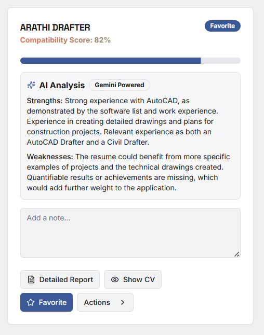The width and height of the screenshot is (264, 335).
Task: Click the star icon on the Favorite button
Action: [31, 302]
